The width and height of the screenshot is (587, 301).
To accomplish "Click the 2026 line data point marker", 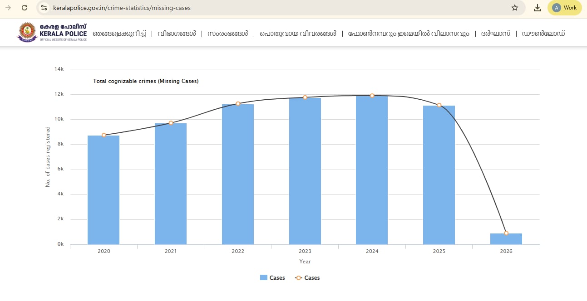I will [506, 233].
